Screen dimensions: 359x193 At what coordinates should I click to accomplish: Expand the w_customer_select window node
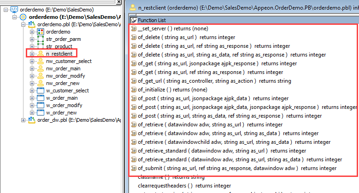tap(32, 91)
